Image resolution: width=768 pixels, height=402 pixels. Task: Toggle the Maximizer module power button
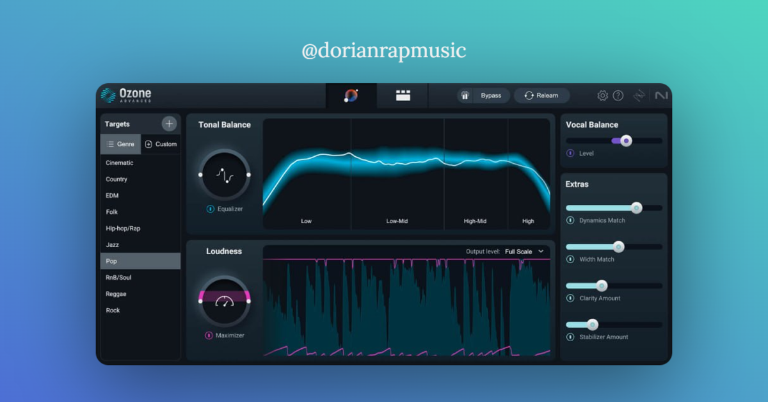coord(209,335)
